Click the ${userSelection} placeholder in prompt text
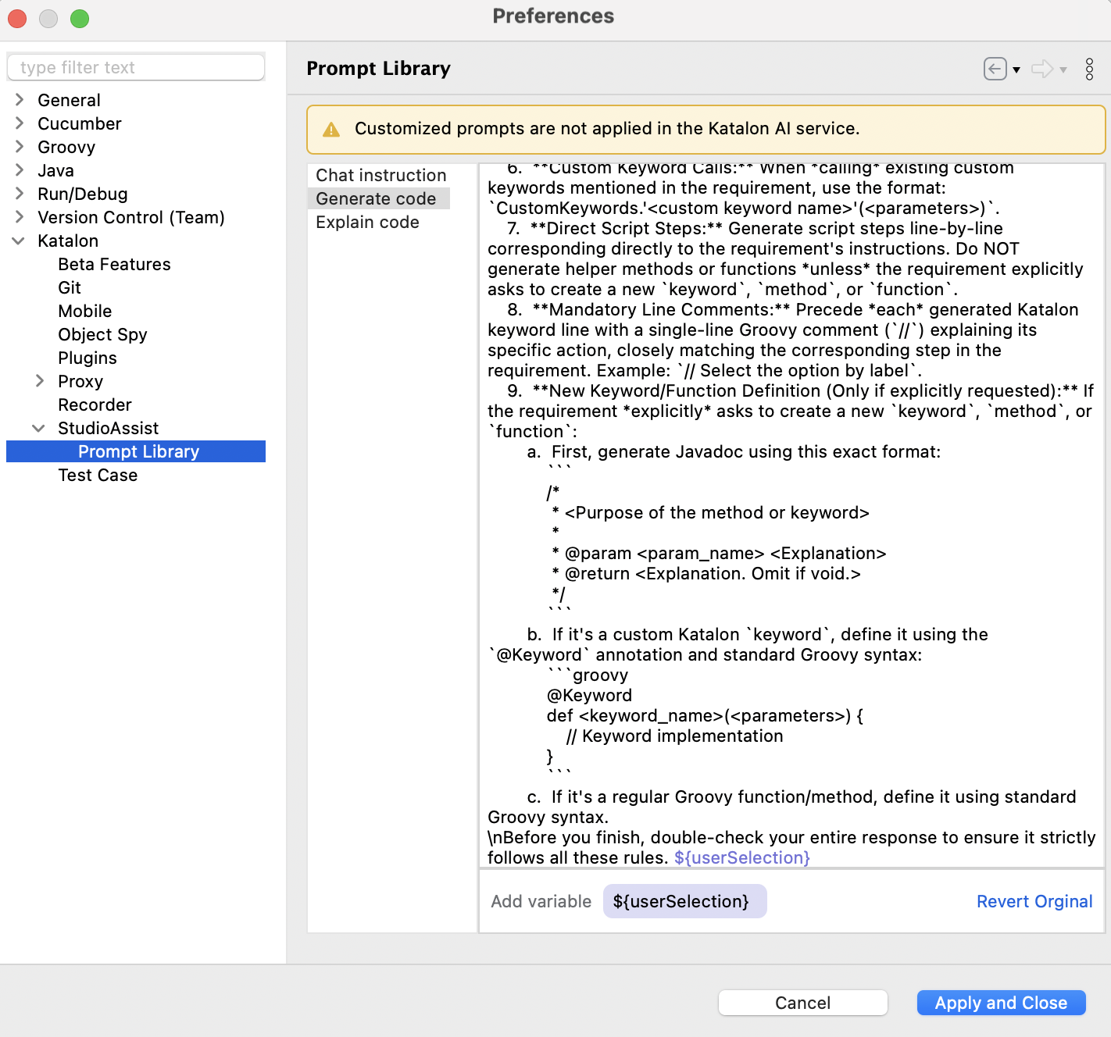The width and height of the screenshot is (1111, 1037). [x=742, y=857]
